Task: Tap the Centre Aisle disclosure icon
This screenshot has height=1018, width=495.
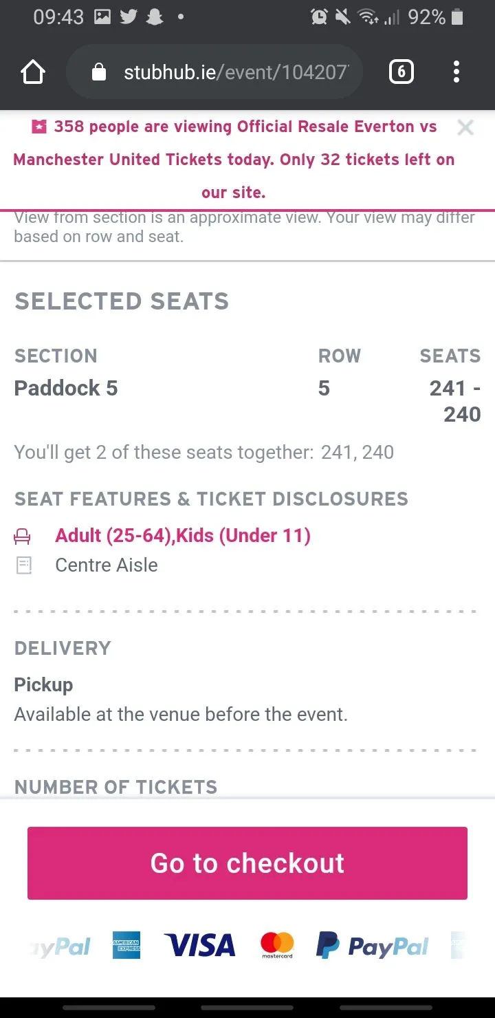Action: [x=24, y=565]
